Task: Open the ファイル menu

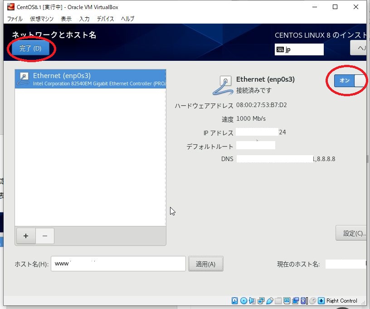Action: (x=15, y=19)
